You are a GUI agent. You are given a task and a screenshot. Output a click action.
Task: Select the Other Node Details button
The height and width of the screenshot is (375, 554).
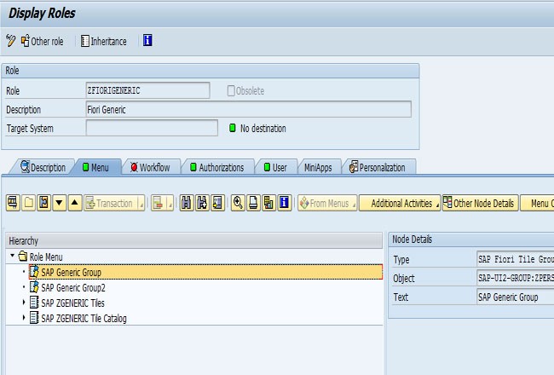pyautogui.click(x=480, y=203)
